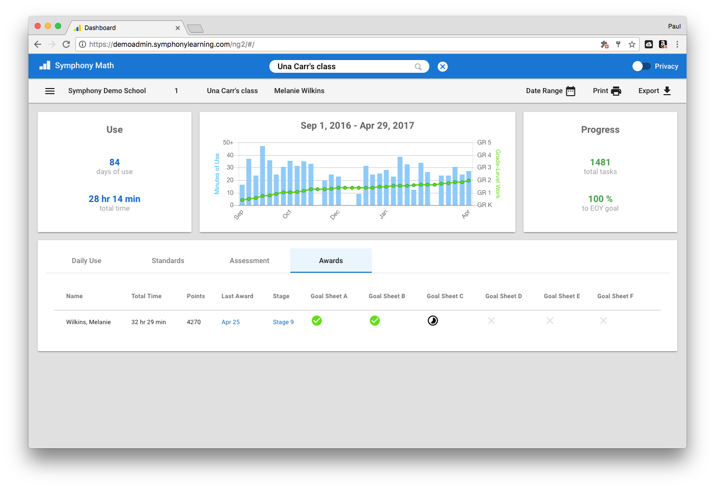
Task: Open the Apr 25 last award link
Action: pos(231,322)
